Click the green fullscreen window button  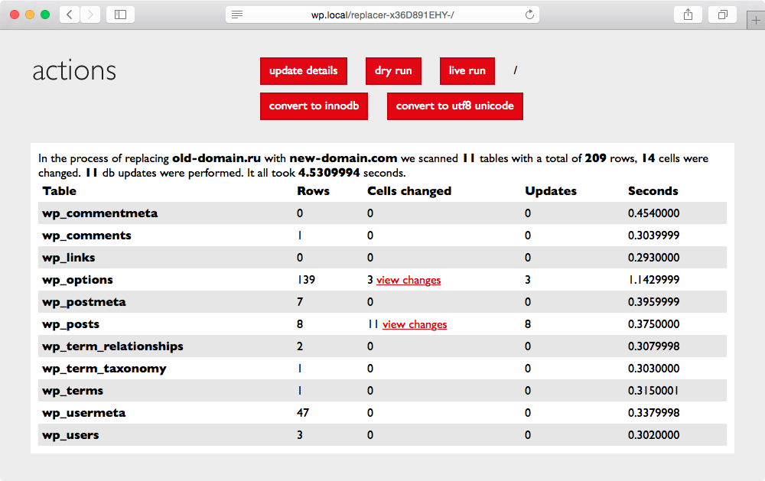point(45,15)
